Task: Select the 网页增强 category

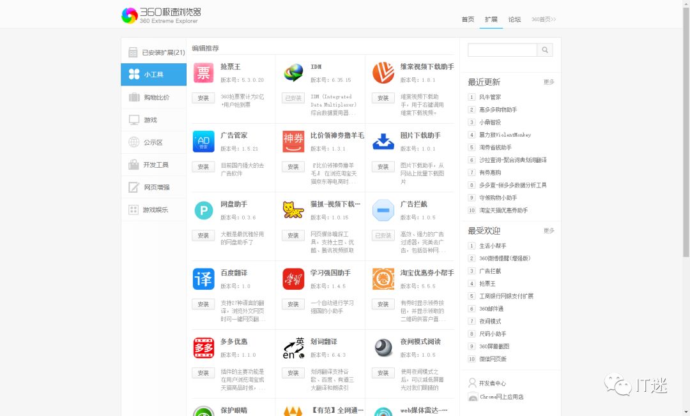Action: click(x=153, y=187)
